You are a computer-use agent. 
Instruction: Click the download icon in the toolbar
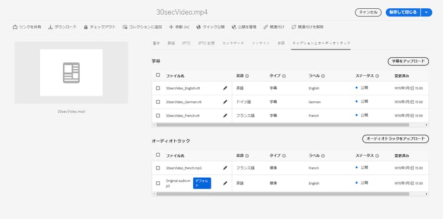click(51, 27)
